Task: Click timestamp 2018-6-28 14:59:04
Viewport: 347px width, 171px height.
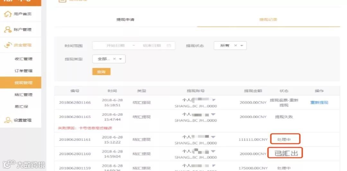Action: 112,154
